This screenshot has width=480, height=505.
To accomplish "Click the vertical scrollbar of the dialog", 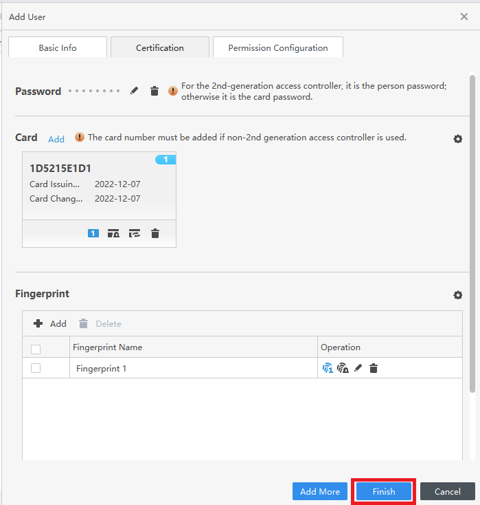I will [472, 234].
